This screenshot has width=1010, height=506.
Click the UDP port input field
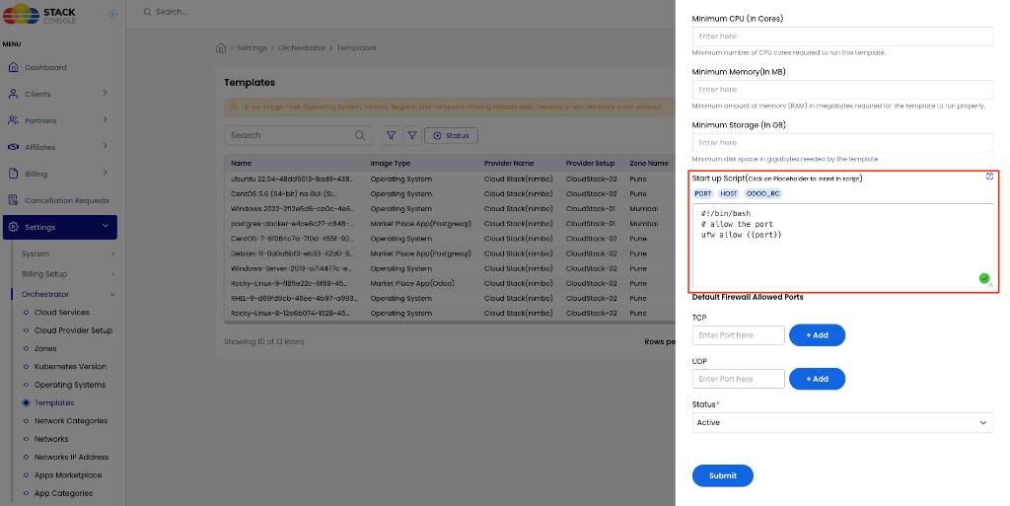pyautogui.click(x=738, y=379)
